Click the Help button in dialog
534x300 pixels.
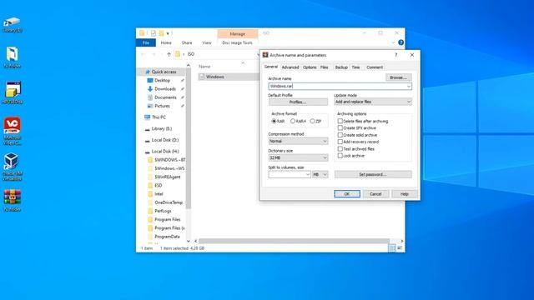point(404,194)
